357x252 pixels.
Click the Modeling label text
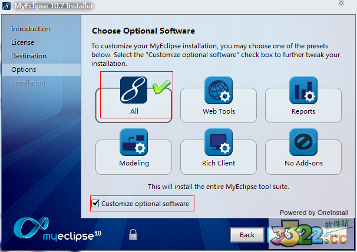point(134,163)
